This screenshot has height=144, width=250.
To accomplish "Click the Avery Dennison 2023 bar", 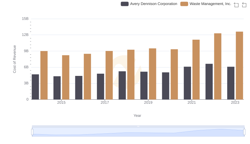I will [231, 83].
